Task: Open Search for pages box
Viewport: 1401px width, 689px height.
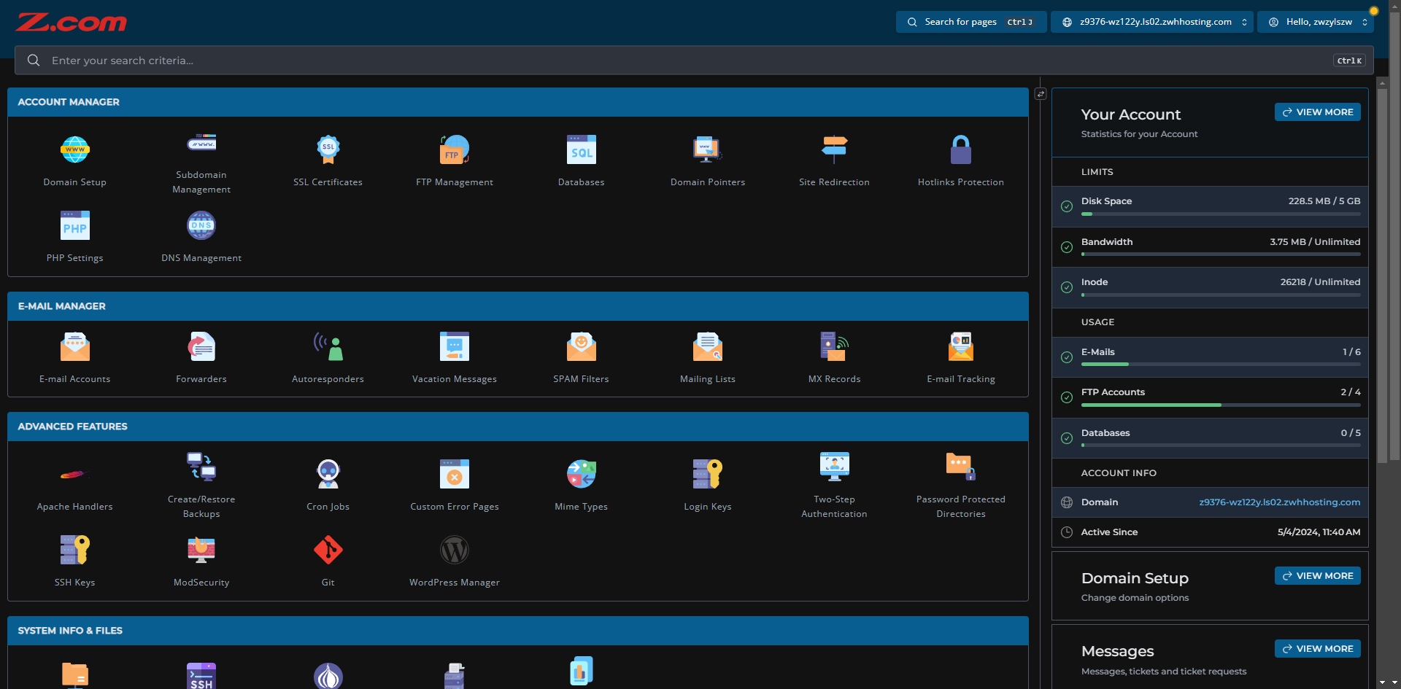Action: click(x=971, y=22)
